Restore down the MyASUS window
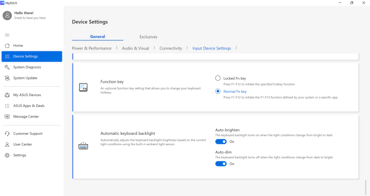This screenshot has height=196, width=370. tap(352, 3)
